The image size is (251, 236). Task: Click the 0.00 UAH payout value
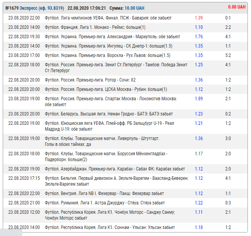point(237,7)
